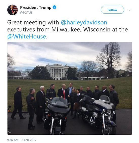The image size is (139, 143).
Task: Visit the @POTUS handle link
Action: tap(26, 13)
